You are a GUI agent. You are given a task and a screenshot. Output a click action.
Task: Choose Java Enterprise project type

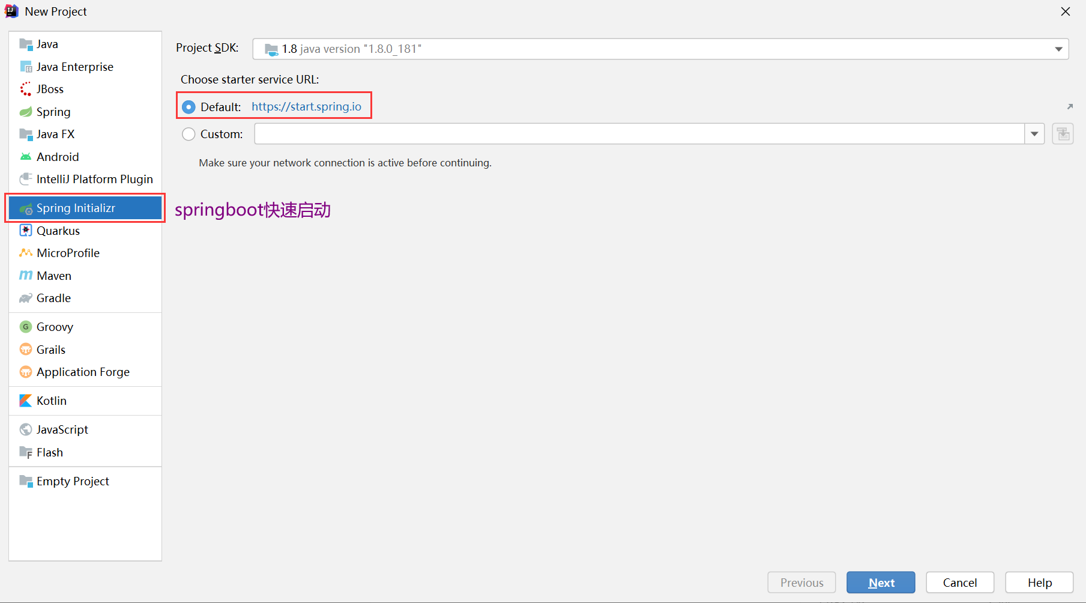tap(85, 67)
